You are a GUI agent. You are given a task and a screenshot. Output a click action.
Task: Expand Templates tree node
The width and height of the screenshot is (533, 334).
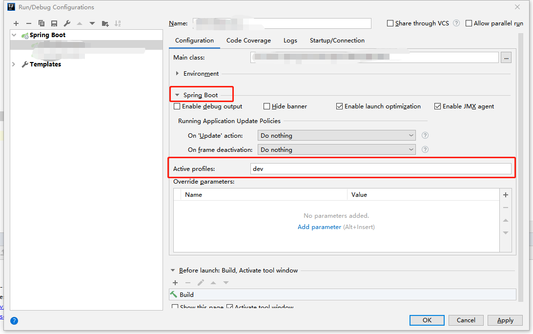[14, 64]
